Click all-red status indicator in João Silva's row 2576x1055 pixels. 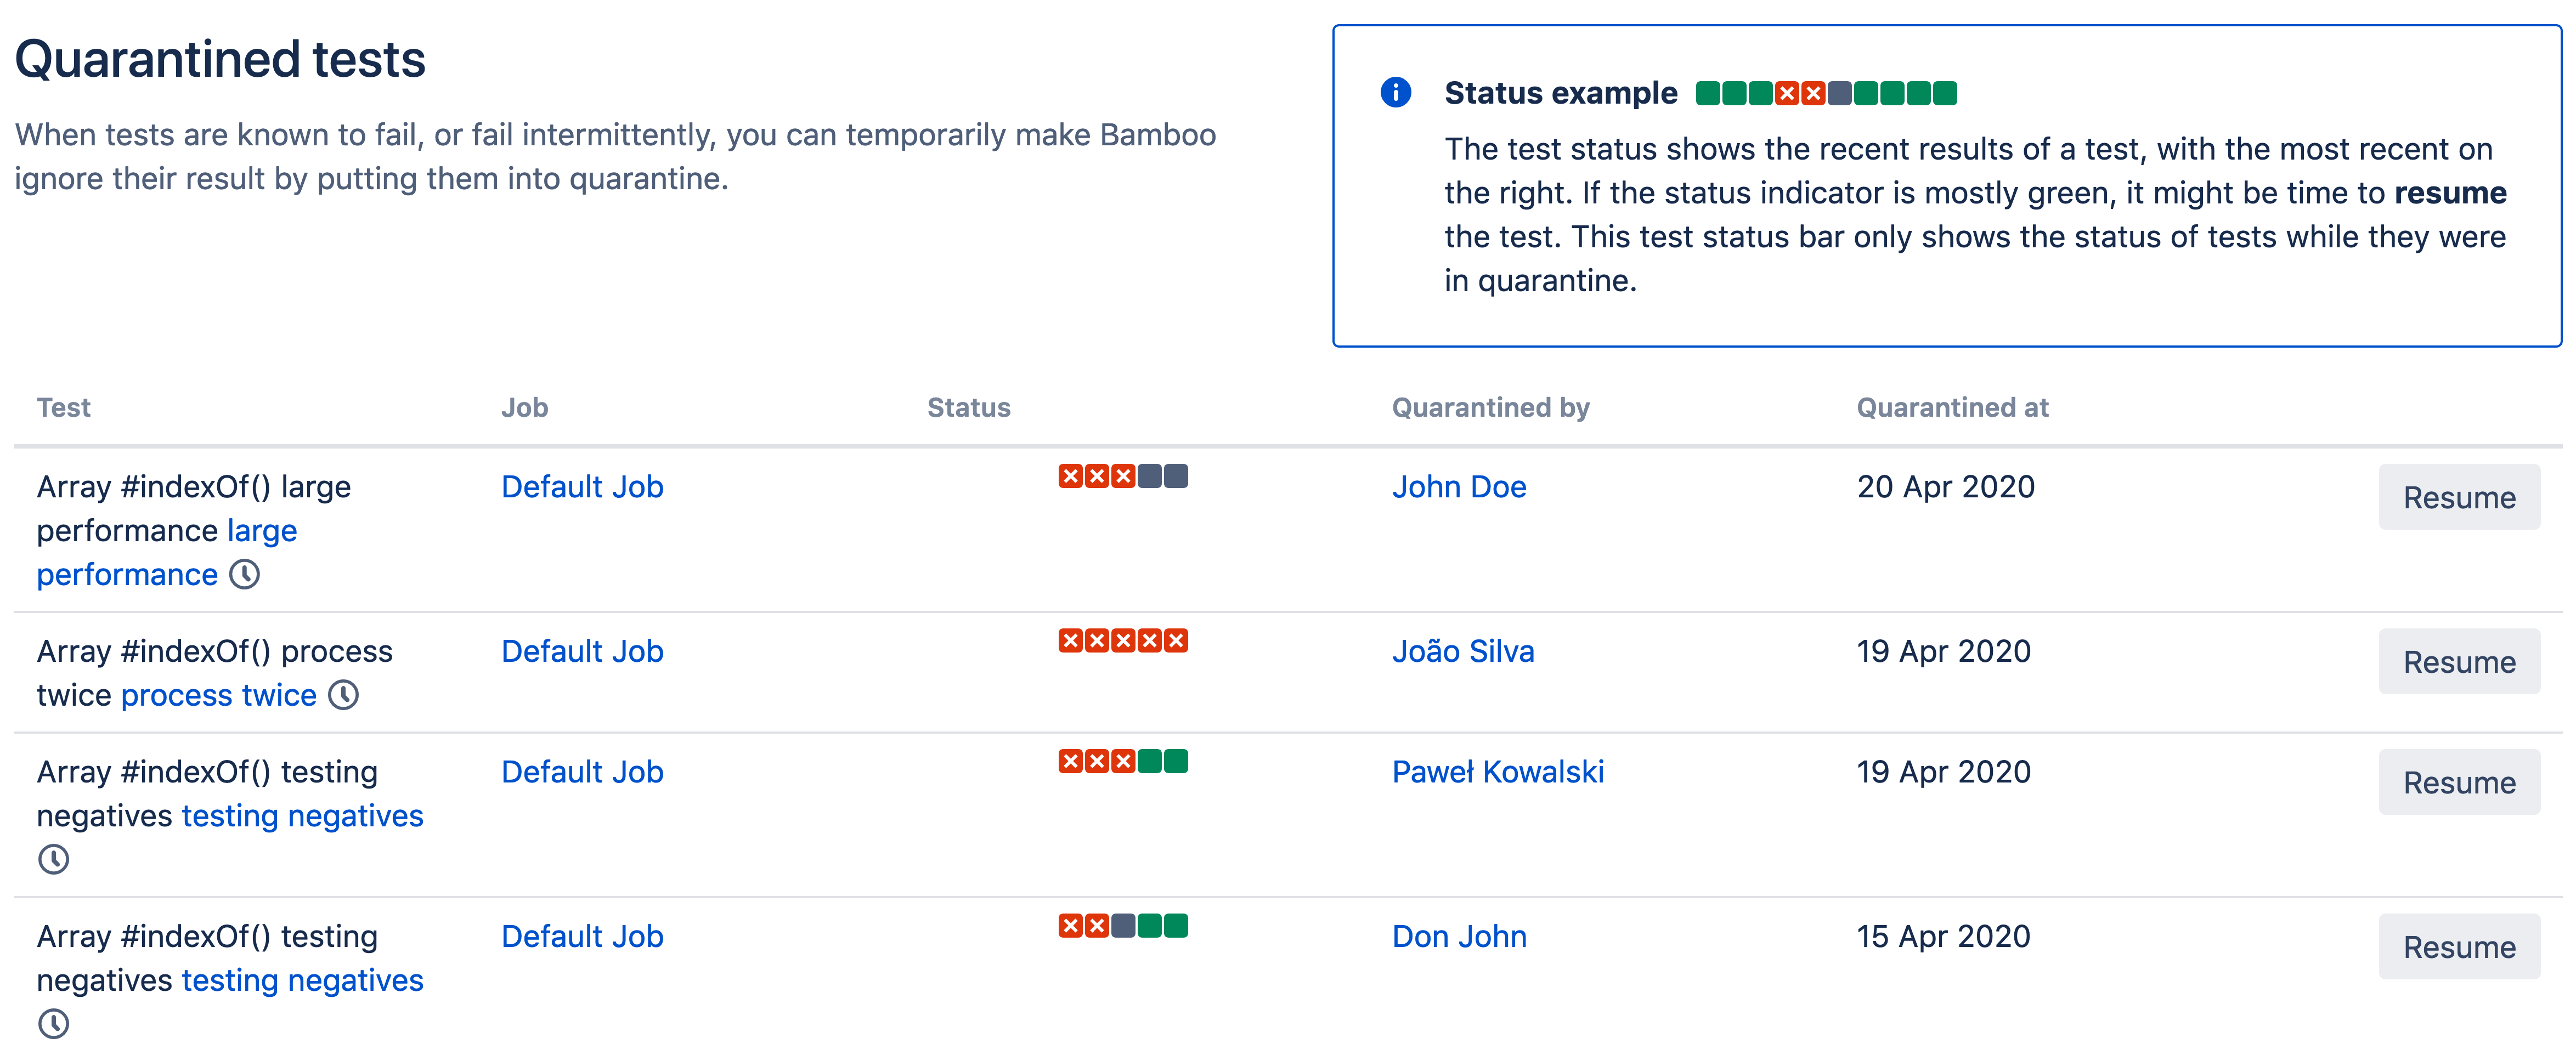[1123, 640]
